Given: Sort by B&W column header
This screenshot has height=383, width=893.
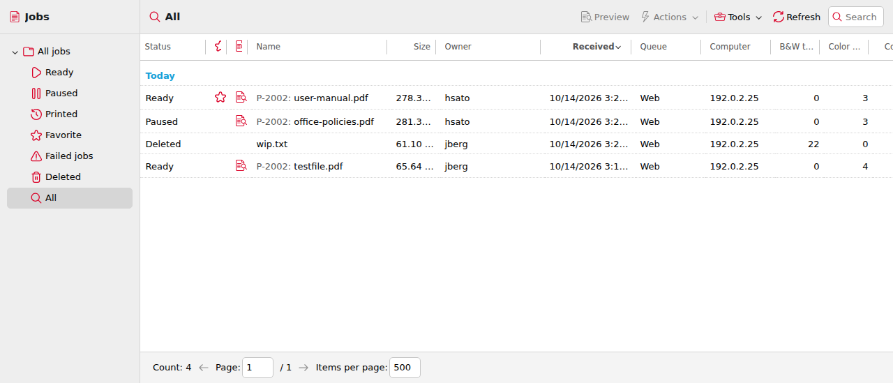Looking at the screenshot, I should [x=797, y=47].
